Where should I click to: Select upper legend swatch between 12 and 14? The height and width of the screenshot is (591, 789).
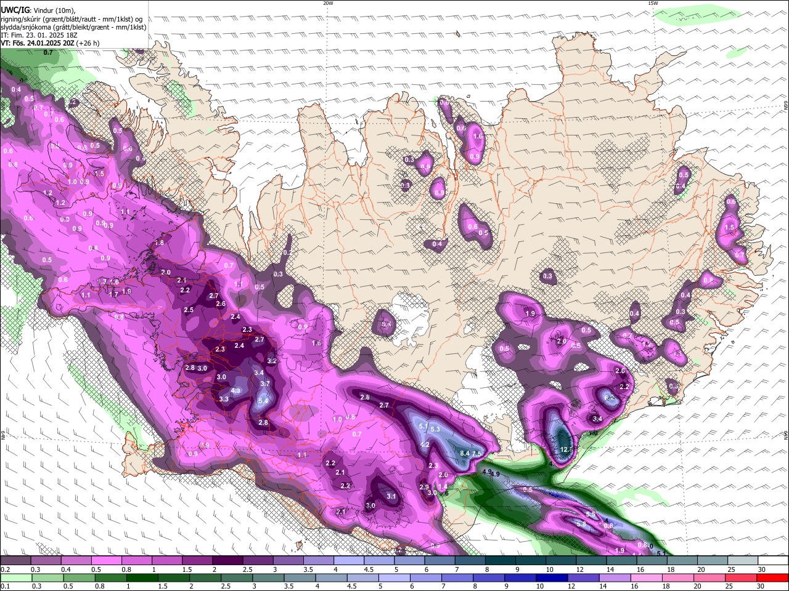[x=591, y=561]
